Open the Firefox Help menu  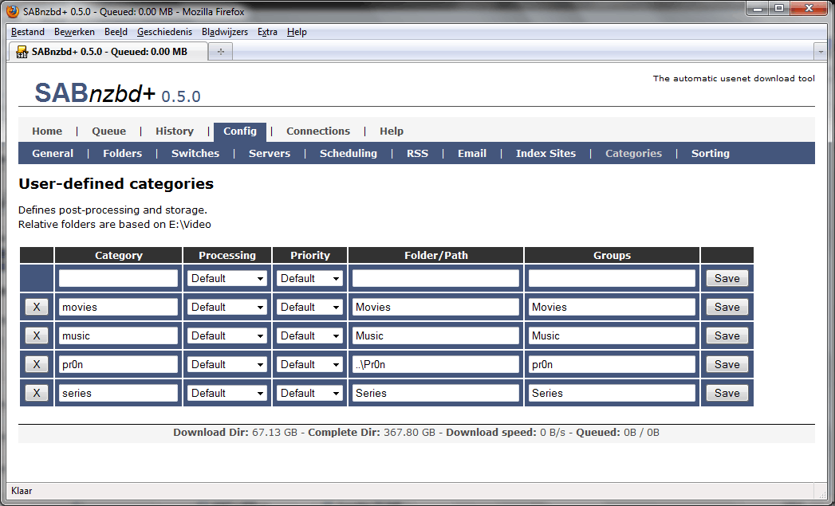point(297,32)
